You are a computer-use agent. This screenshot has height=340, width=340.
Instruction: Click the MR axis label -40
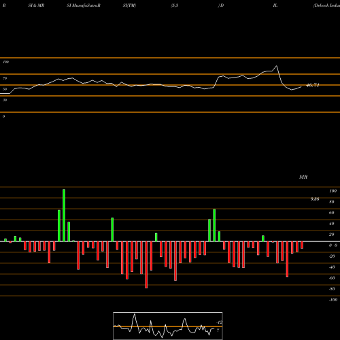[x=332, y=267]
